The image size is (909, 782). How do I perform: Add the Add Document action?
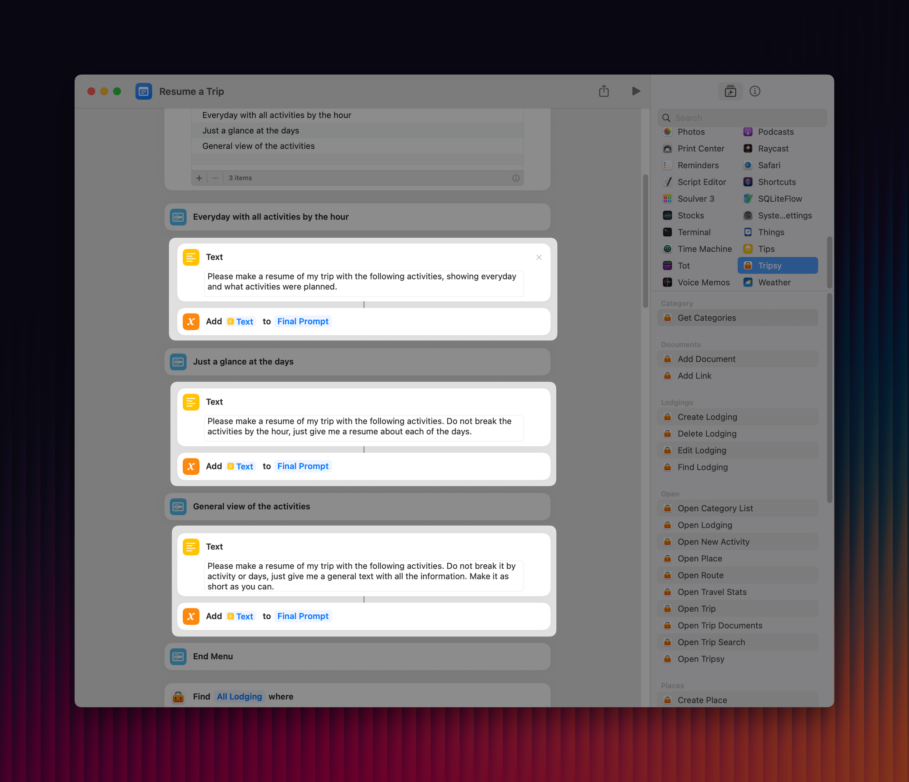click(x=737, y=359)
